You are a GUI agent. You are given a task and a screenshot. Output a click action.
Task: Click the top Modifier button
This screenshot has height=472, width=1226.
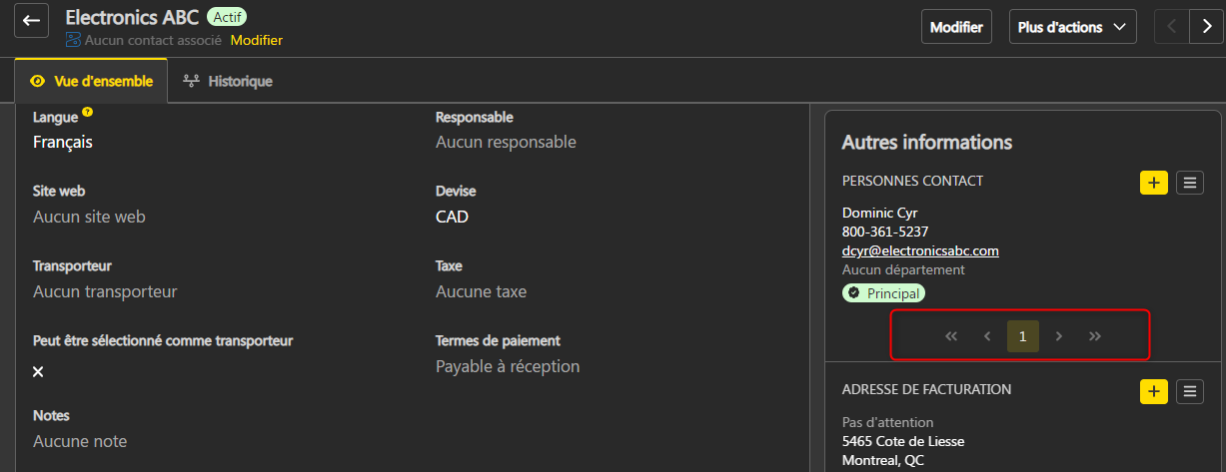pyautogui.click(x=956, y=27)
